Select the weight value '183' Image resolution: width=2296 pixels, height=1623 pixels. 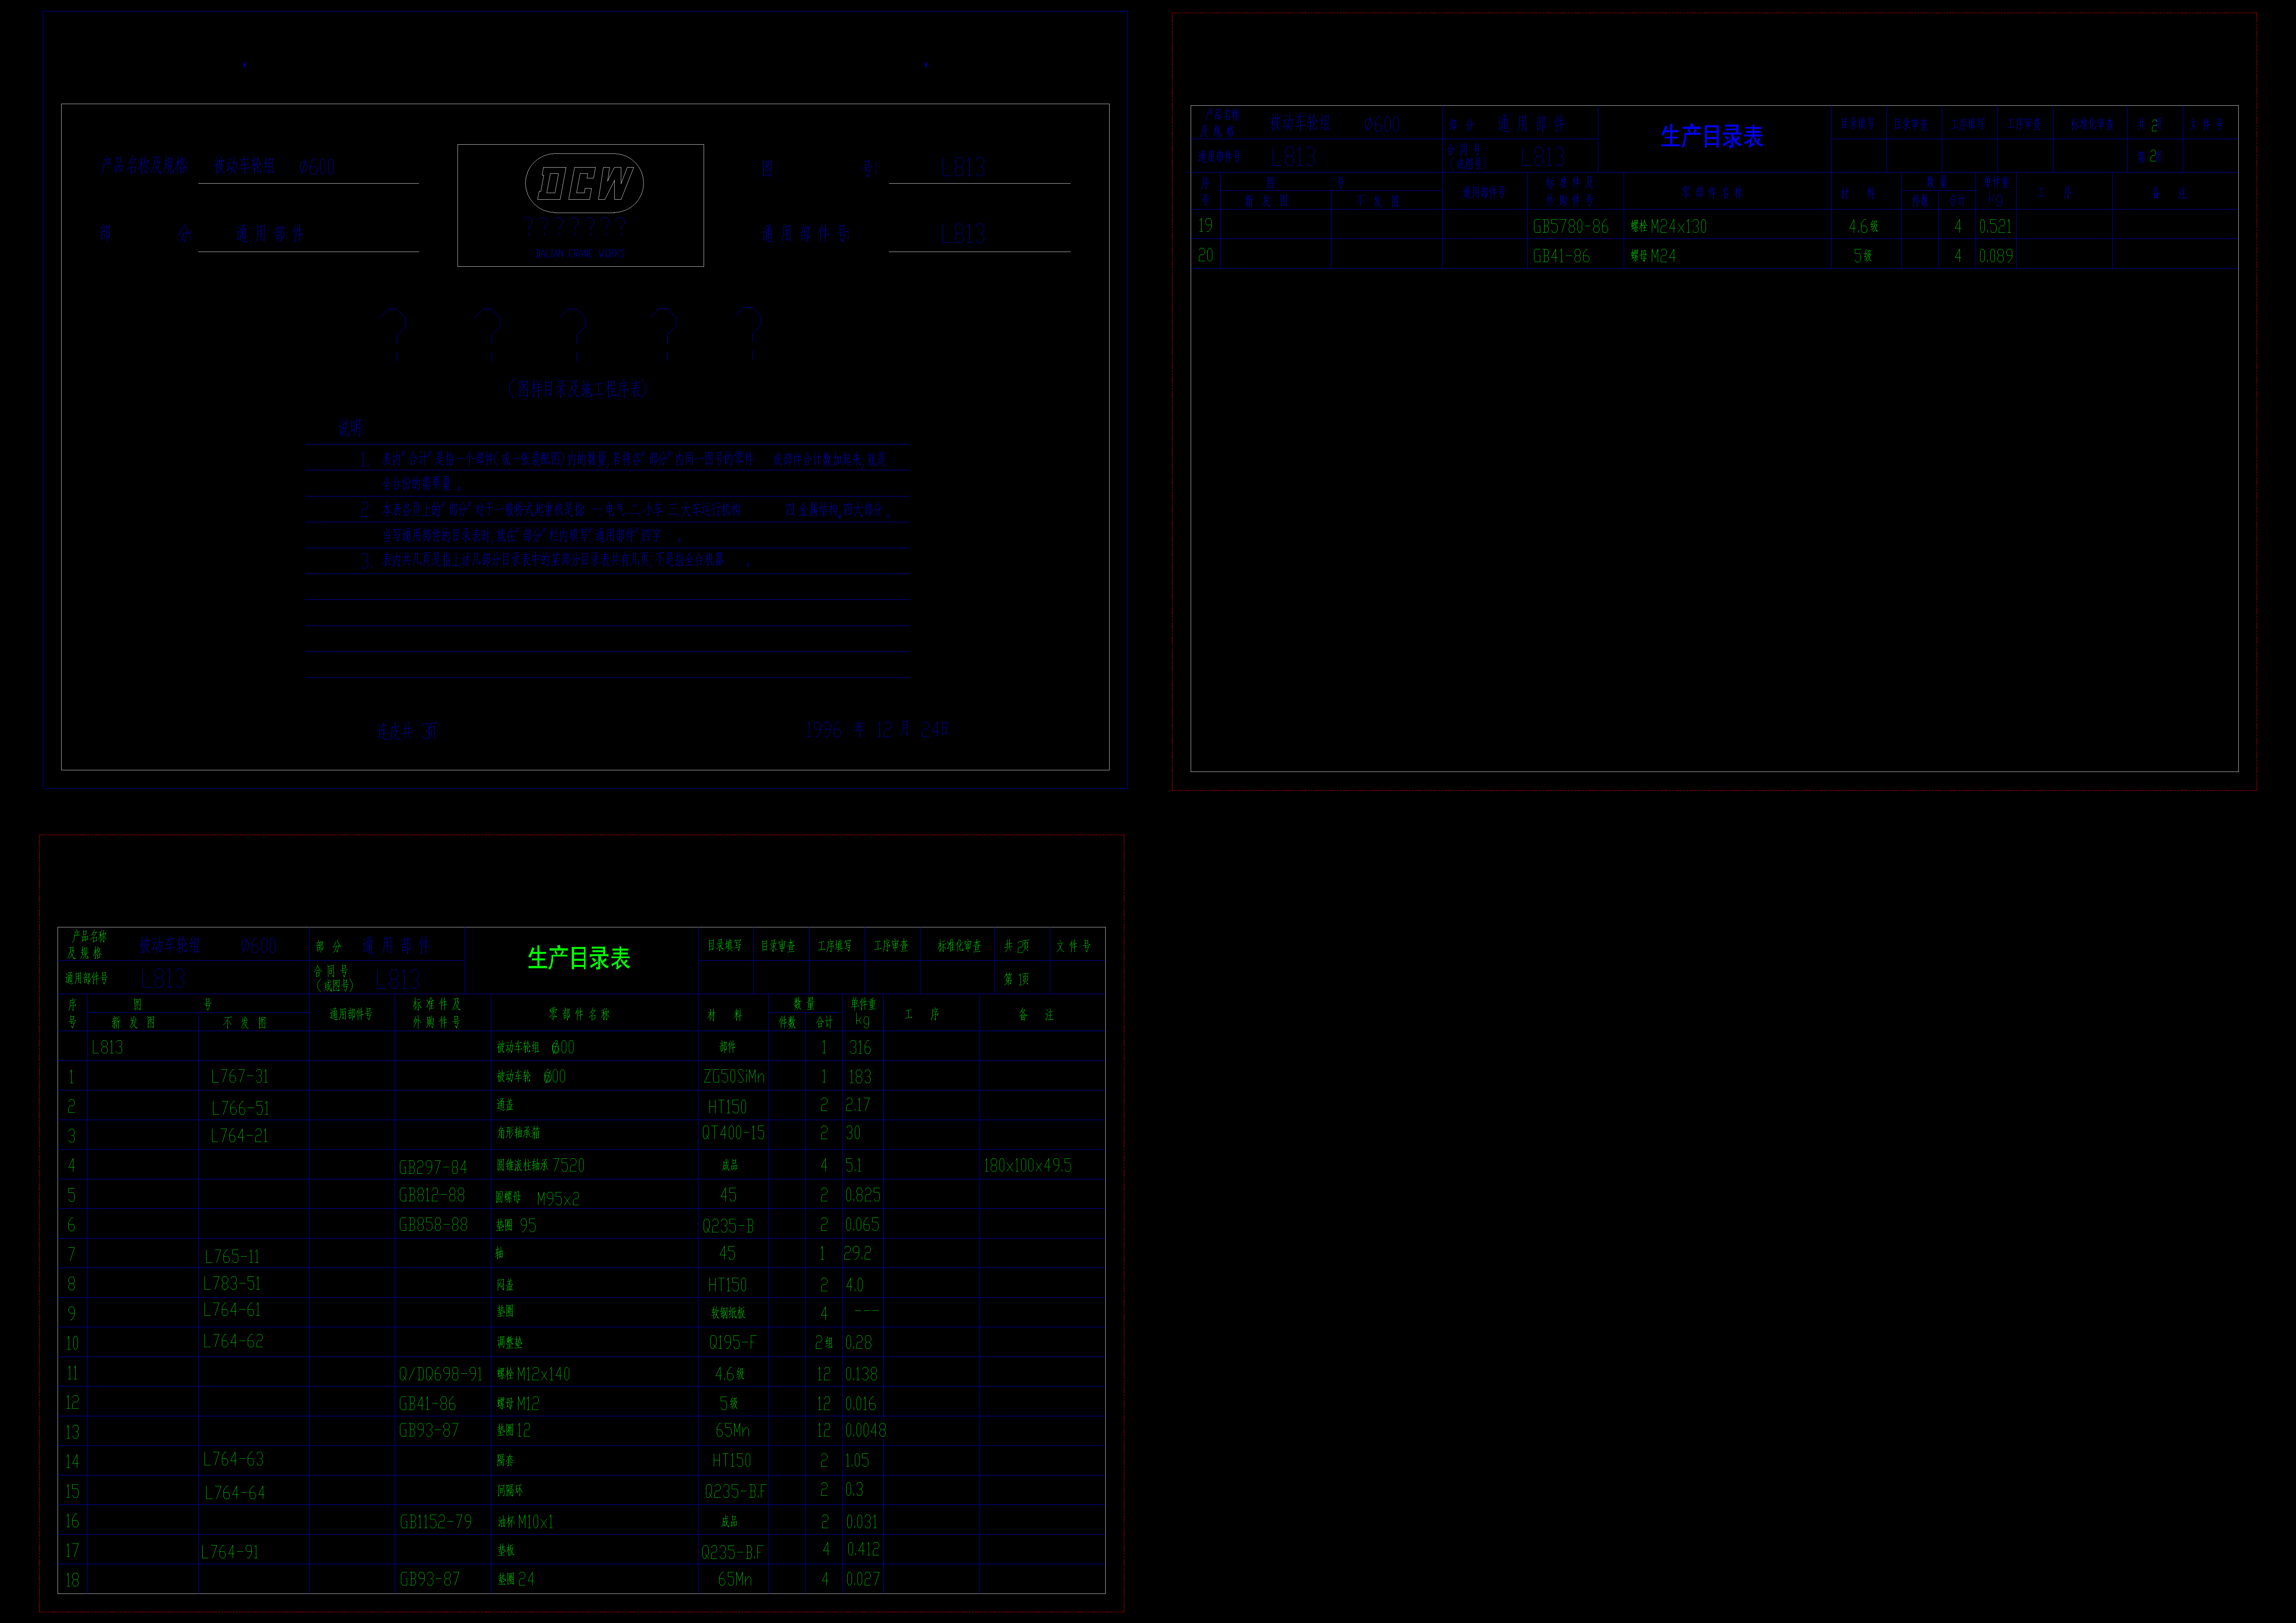pos(860,1077)
